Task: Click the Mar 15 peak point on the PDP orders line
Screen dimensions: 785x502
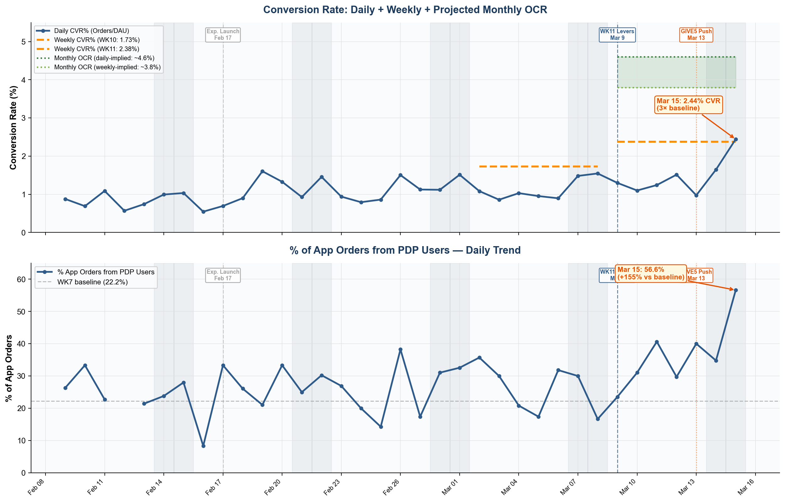Action: 735,290
